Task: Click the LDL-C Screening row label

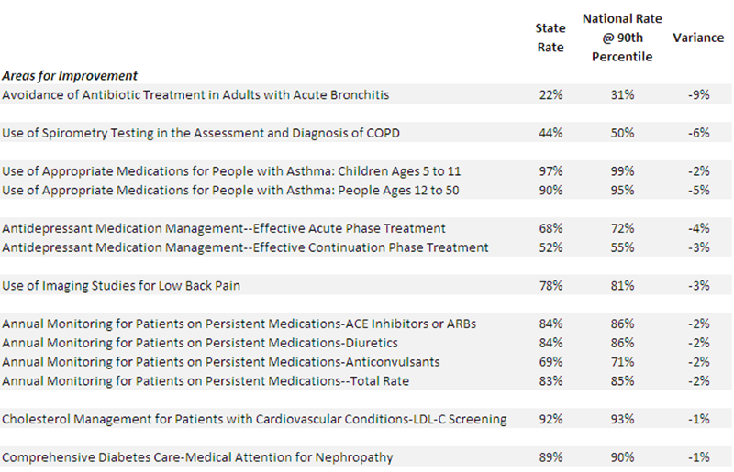Action: [x=254, y=419]
